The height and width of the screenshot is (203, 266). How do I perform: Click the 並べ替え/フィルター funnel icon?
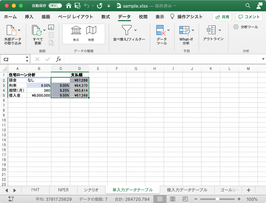coord(127,30)
